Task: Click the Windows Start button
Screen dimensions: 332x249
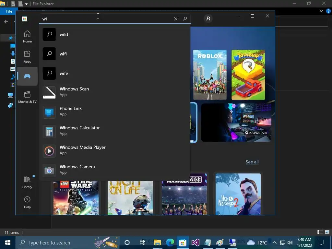Action: click(8, 243)
